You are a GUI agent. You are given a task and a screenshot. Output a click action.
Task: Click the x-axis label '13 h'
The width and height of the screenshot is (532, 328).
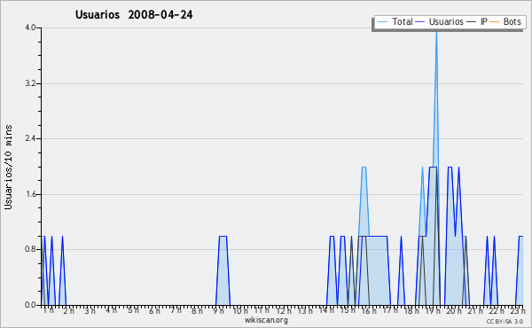click(305, 310)
